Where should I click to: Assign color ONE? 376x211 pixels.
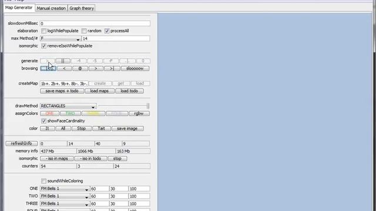coord(49,113)
